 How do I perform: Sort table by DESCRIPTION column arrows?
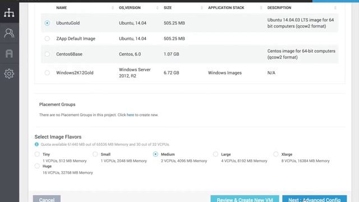[x=335, y=8]
